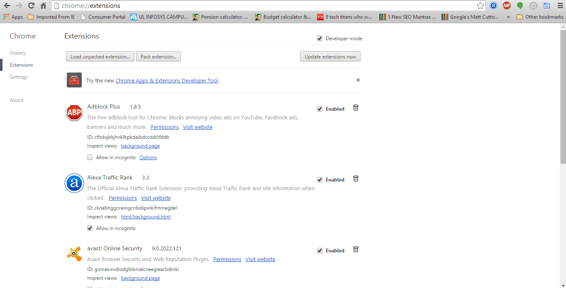Open the 8 tech titans bookmark
This screenshot has width=566, height=288.
[x=345, y=17]
